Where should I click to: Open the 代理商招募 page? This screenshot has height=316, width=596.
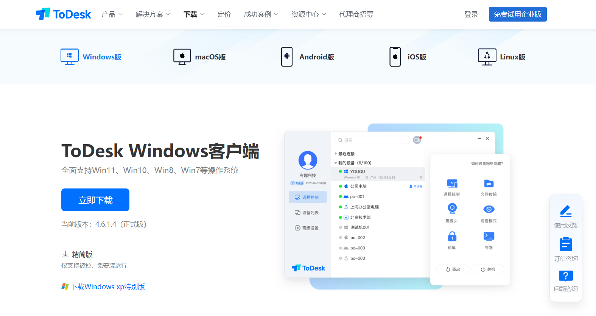356,14
